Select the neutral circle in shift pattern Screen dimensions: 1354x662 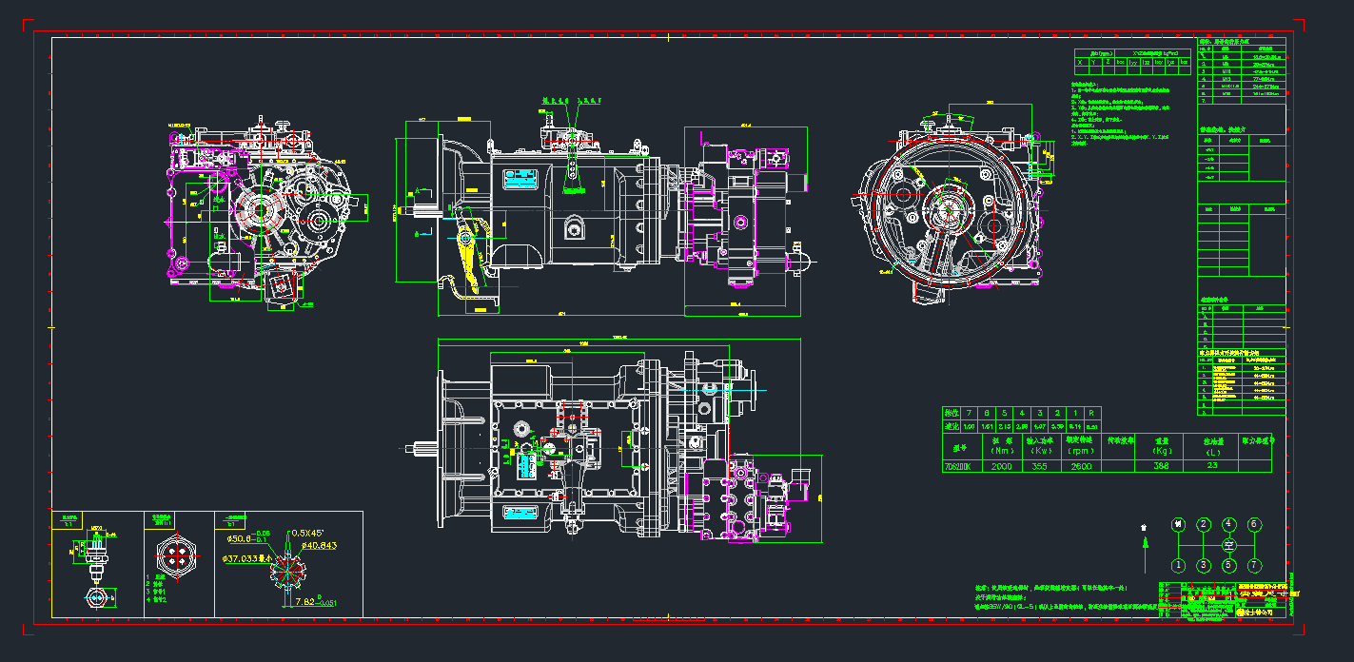pos(1228,545)
